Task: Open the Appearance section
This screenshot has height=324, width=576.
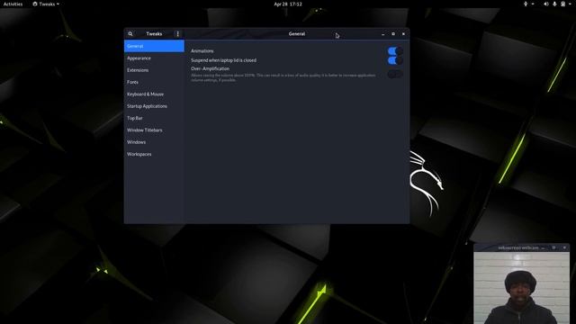Action: pos(154,58)
